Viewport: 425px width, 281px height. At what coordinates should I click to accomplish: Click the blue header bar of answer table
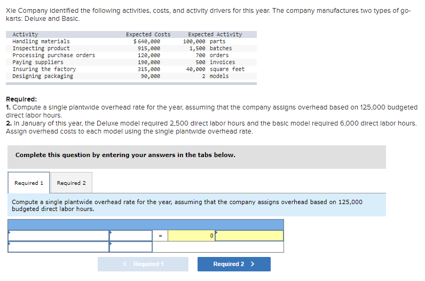point(146,225)
